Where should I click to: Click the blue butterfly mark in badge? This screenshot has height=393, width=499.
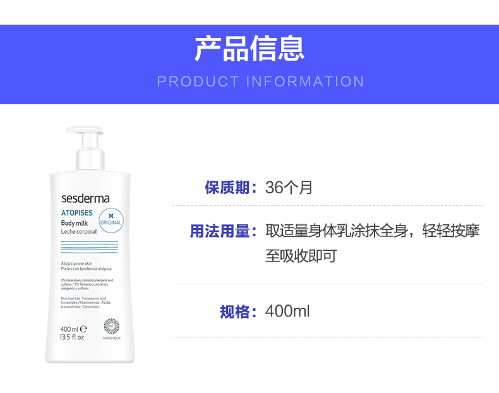[x=111, y=215]
